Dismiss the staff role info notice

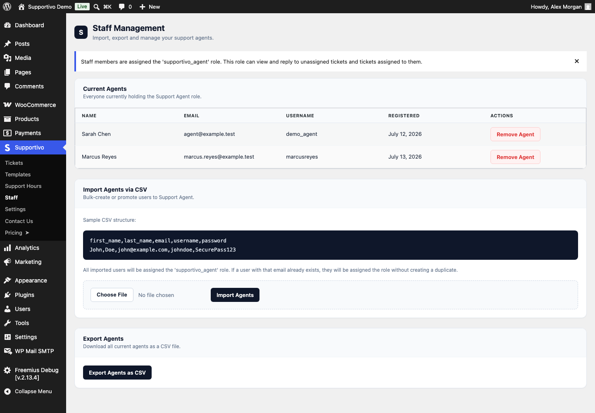click(x=577, y=61)
